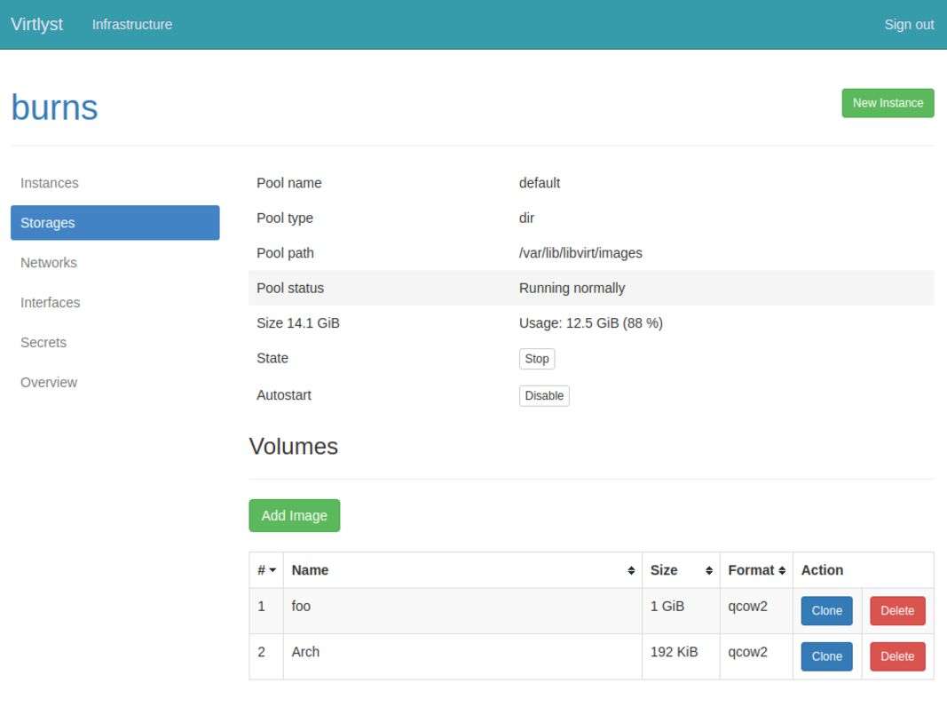Click the Size column sort arrows
947x715 pixels.
coord(709,571)
